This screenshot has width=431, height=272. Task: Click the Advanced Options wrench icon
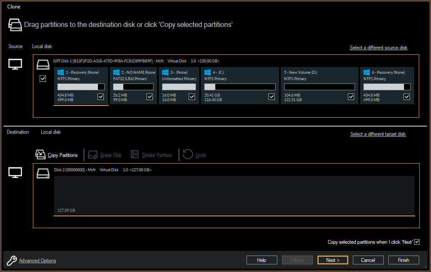pyautogui.click(x=11, y=260)
